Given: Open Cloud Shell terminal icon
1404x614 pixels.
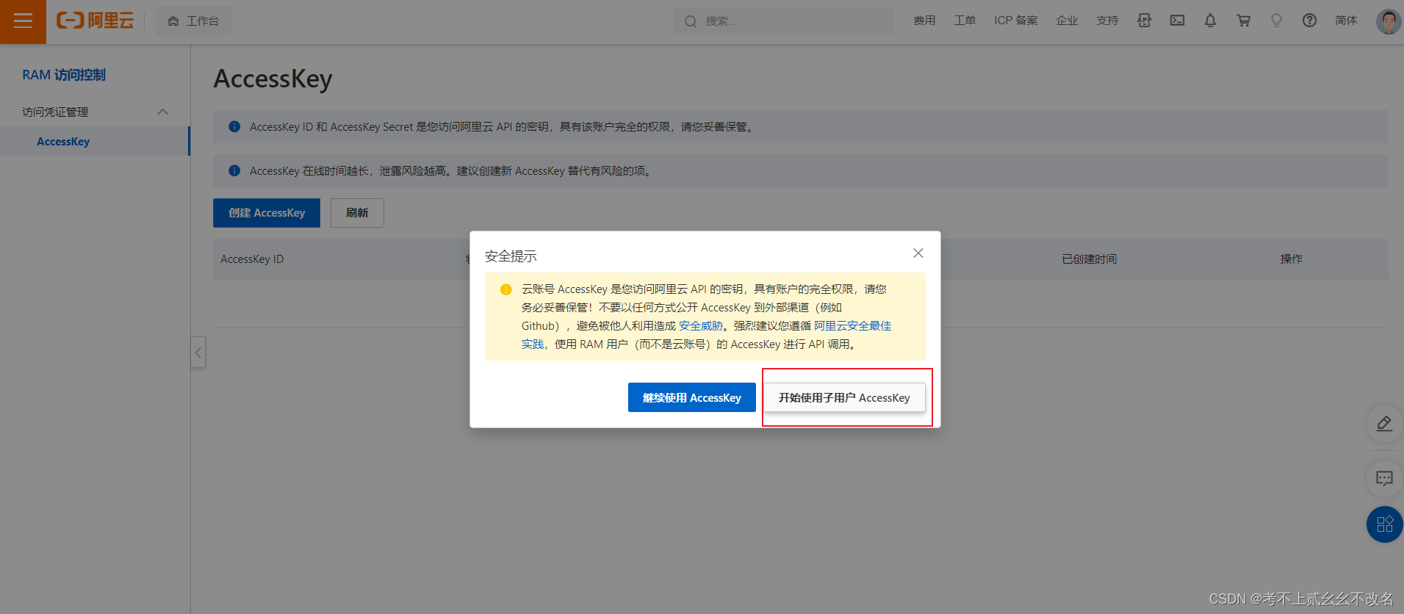Looking at the screenshot, I should 1177,21.
